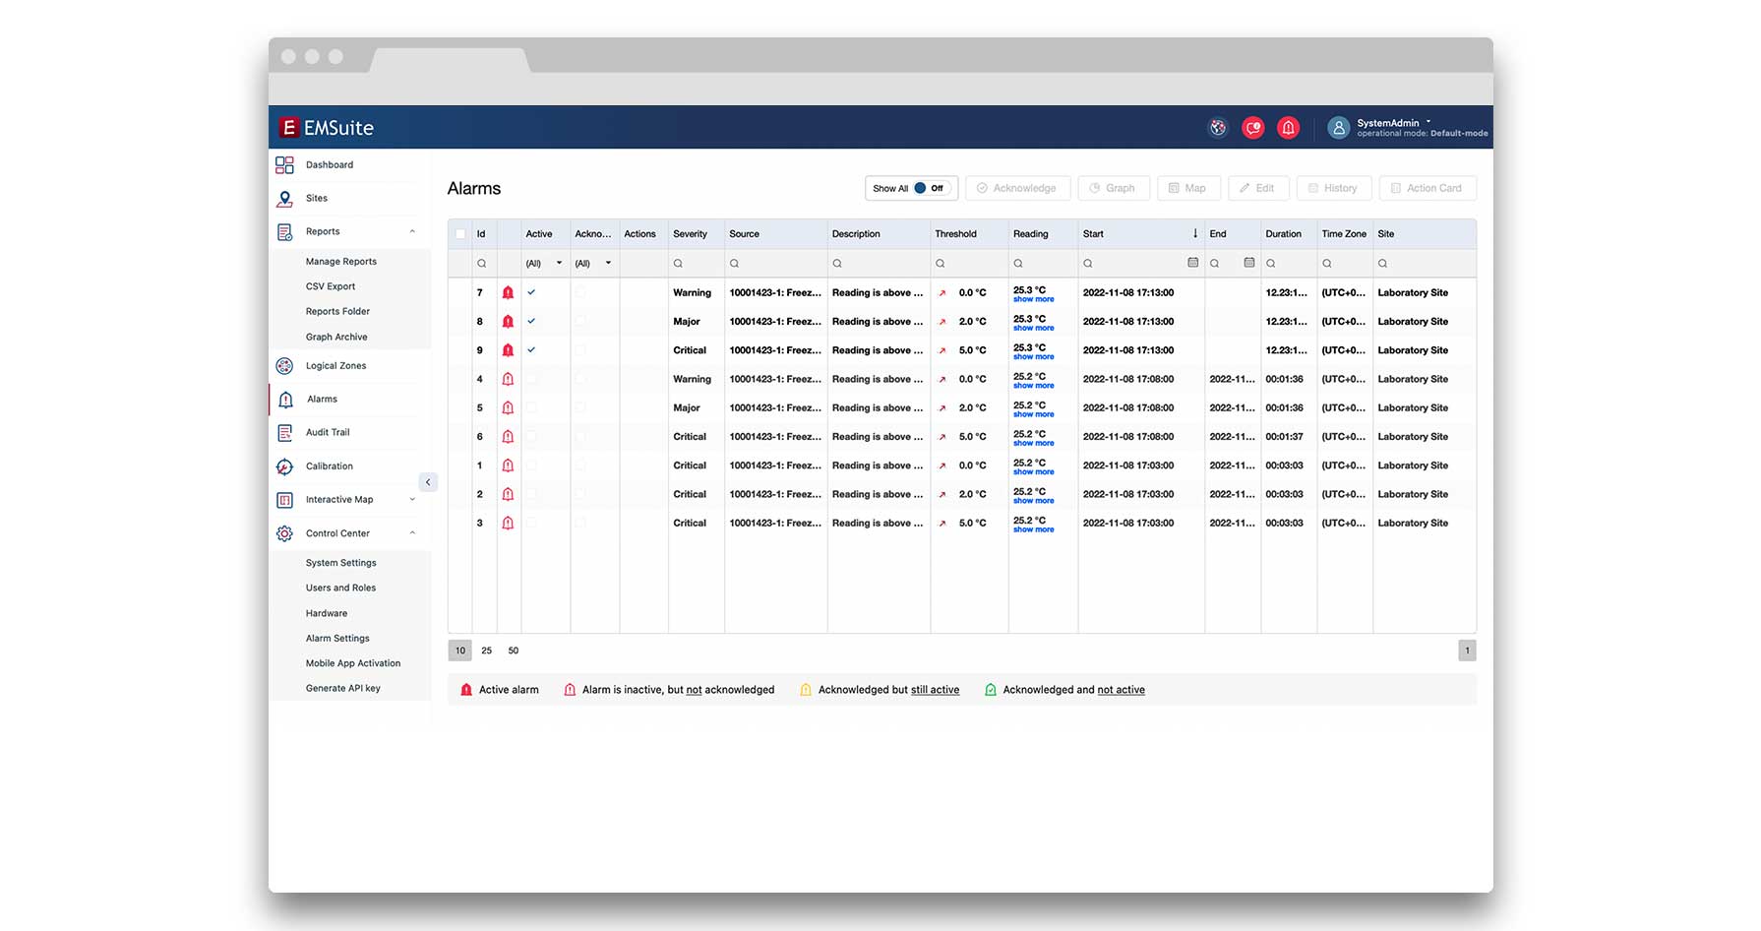The height and width of the screenshot is (931, 1761).
Task: Open Alarm Settings
Action: pyautogui.click(x=337, y=639)
